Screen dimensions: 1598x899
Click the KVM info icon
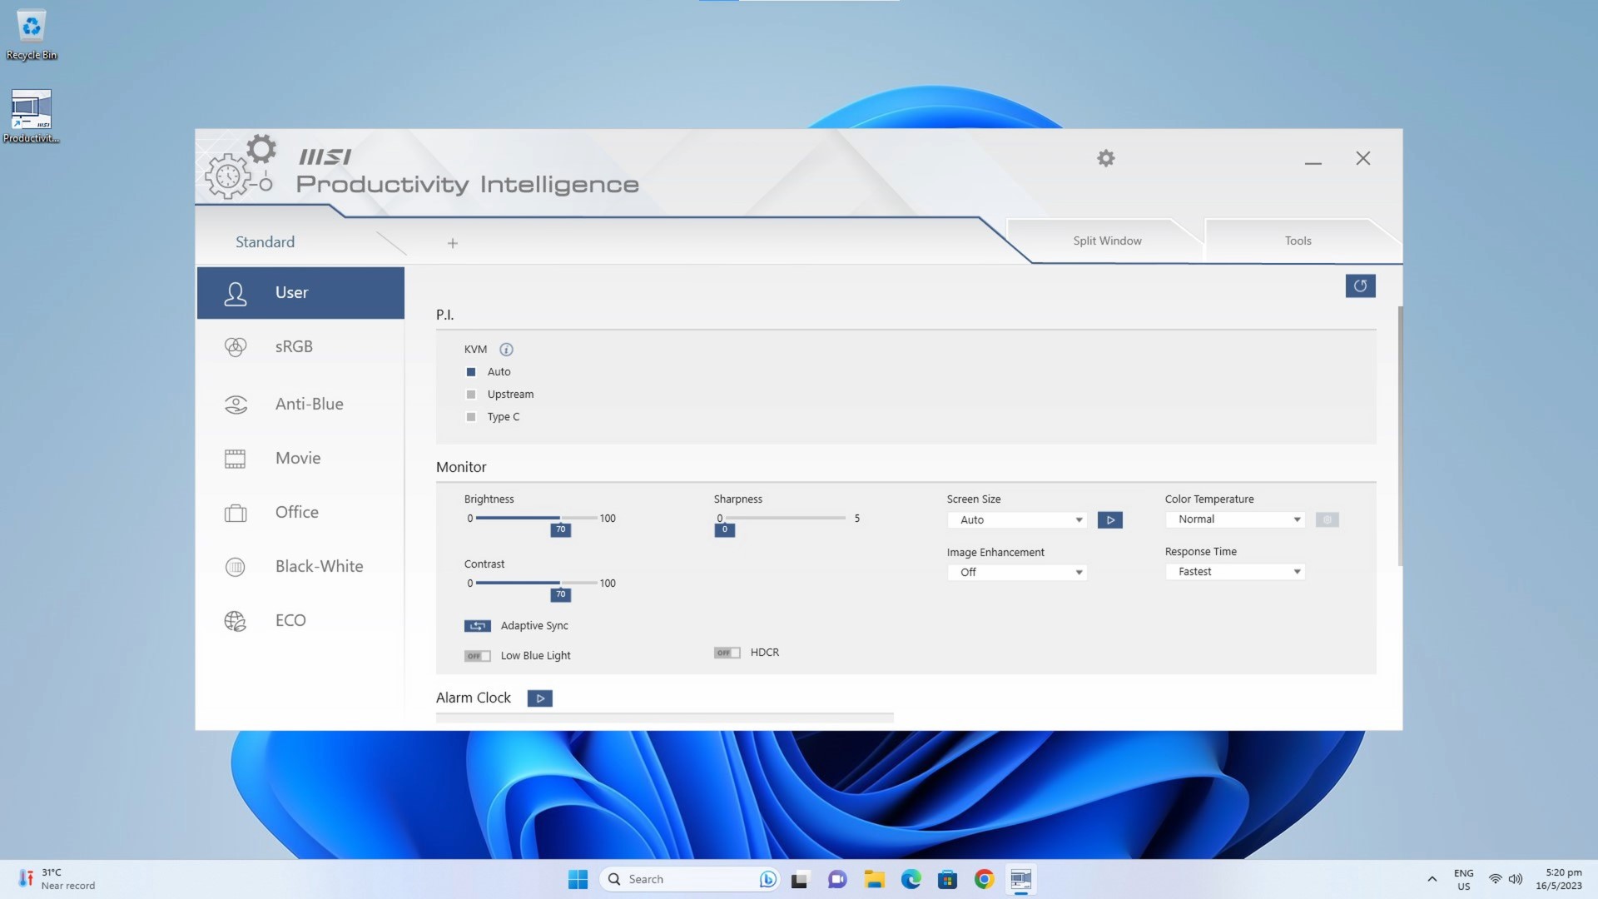point(506,350)
